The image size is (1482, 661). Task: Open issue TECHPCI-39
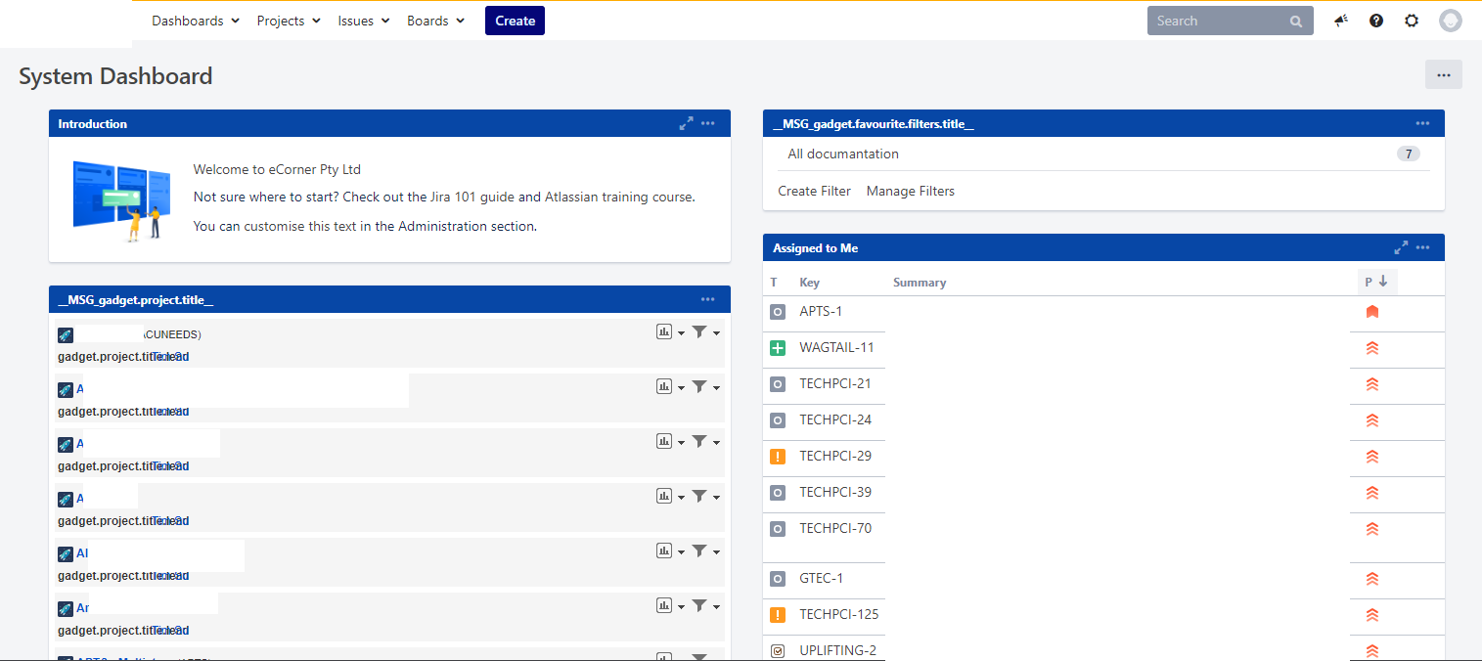(835, 492)
